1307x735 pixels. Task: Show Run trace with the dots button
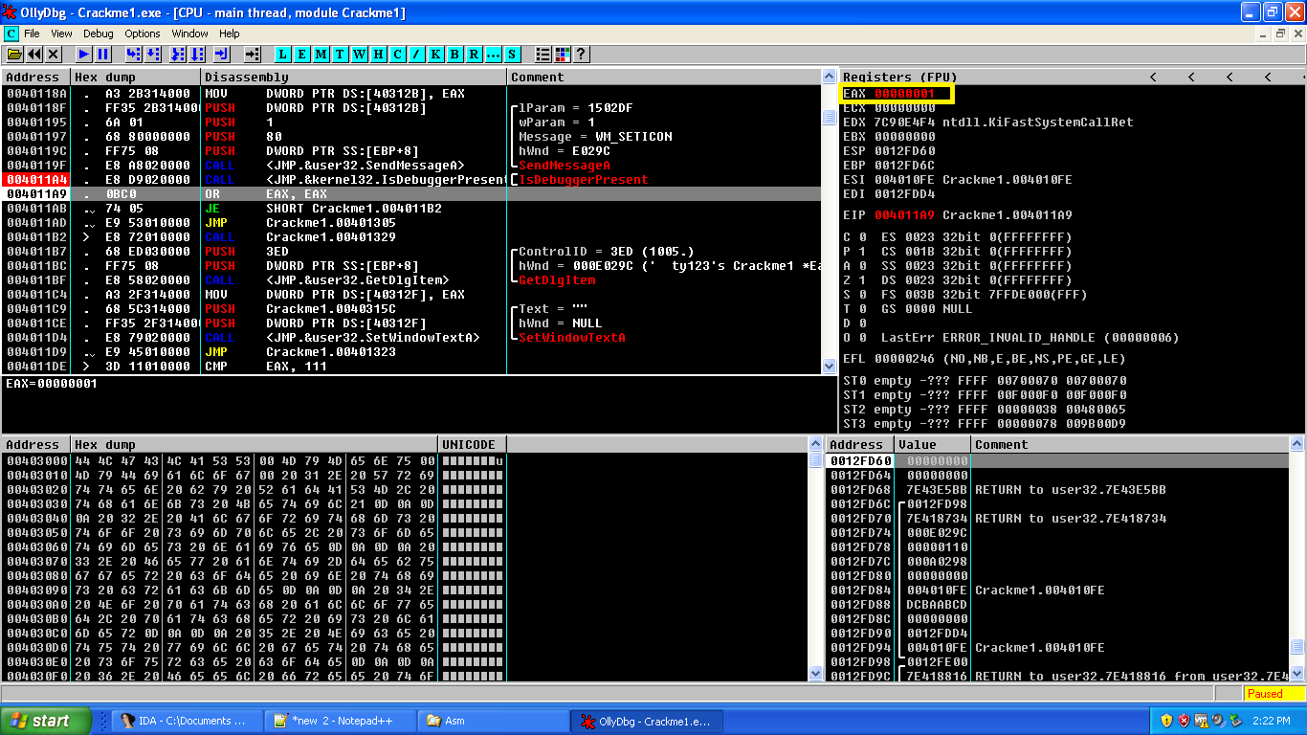tap(494, 55)
